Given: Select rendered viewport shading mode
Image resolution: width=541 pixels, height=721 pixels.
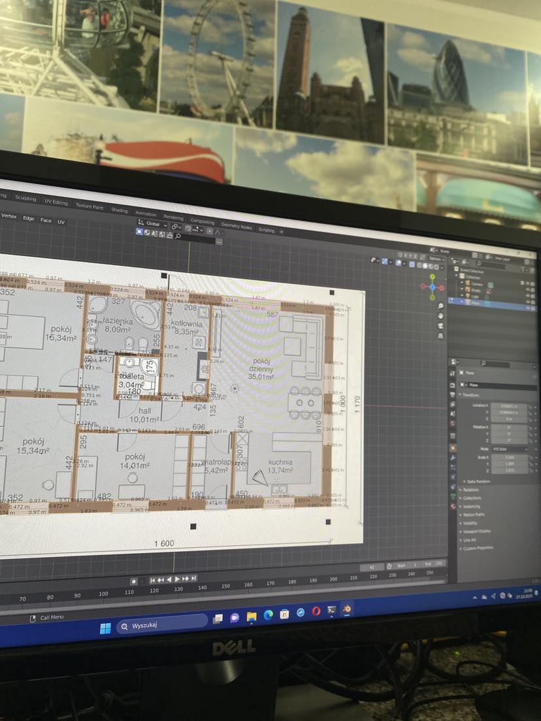Looking at the screenshot, I should tap(436, 266).
